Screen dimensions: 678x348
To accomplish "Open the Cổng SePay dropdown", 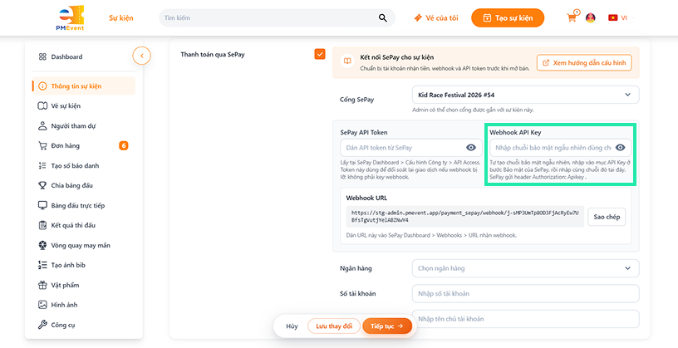I will click(525, 95).
